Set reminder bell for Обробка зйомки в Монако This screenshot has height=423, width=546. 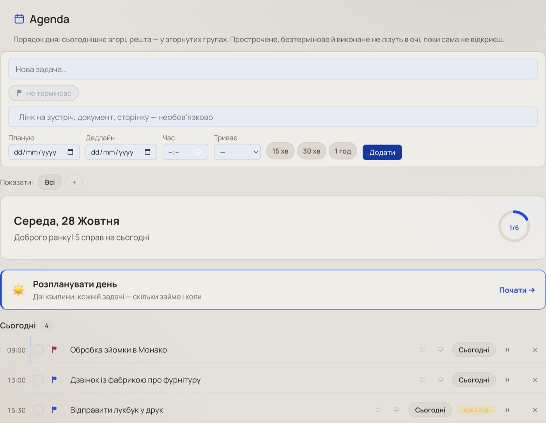[441, 350]
